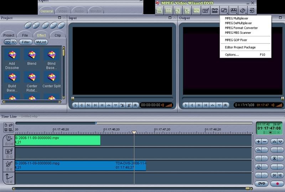Click the red record button
The image size is (285, 192).
click(277, 184)
